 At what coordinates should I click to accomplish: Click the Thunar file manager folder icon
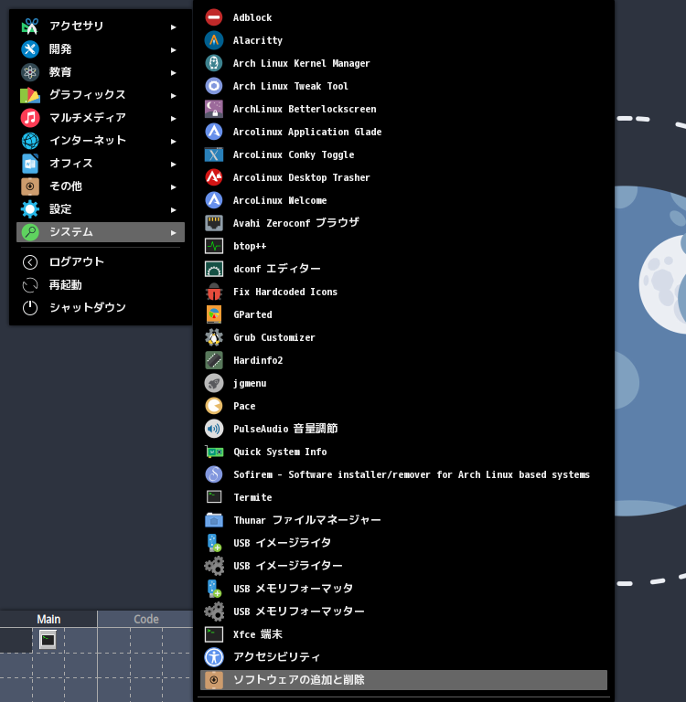[x=214, y=520]
